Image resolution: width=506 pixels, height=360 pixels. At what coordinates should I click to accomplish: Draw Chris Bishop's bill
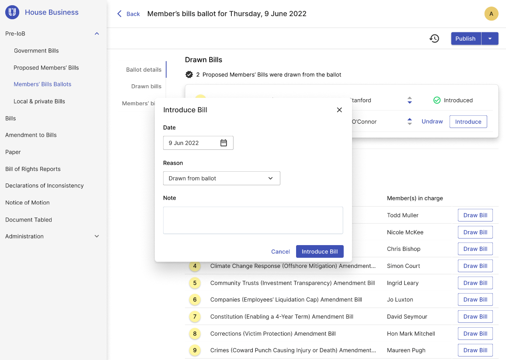coord(475,249)
